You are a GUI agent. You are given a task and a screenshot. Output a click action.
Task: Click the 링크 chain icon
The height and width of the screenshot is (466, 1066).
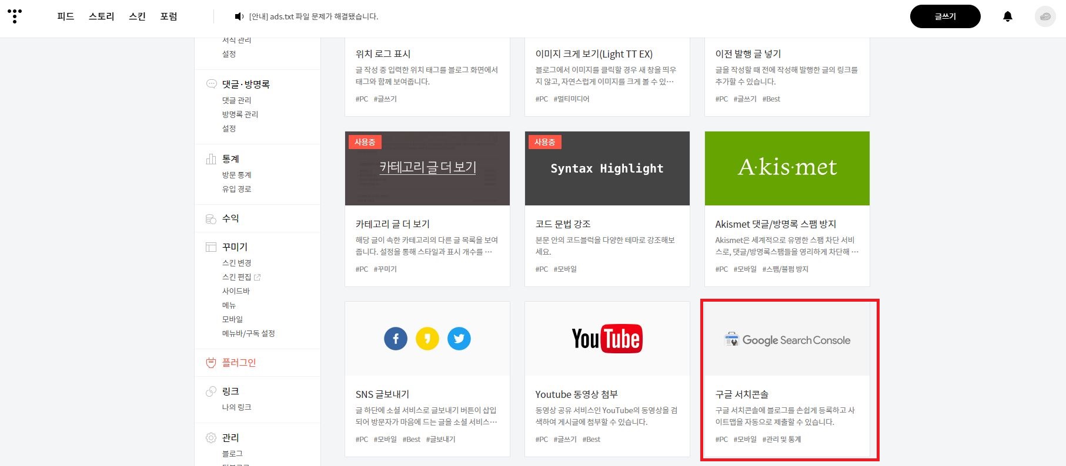(x=211, y=391)
